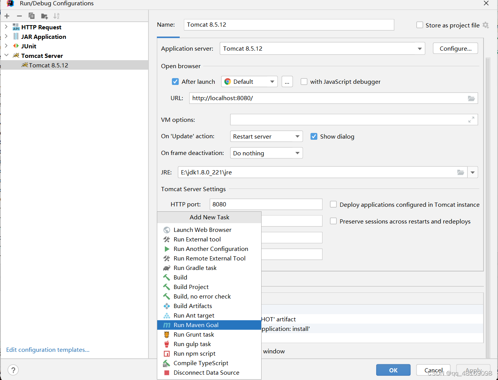Screen dimensions: 498x380
Task: Choose Run Maven Goal
Action: pyautogui.click(x=209, y=325)
